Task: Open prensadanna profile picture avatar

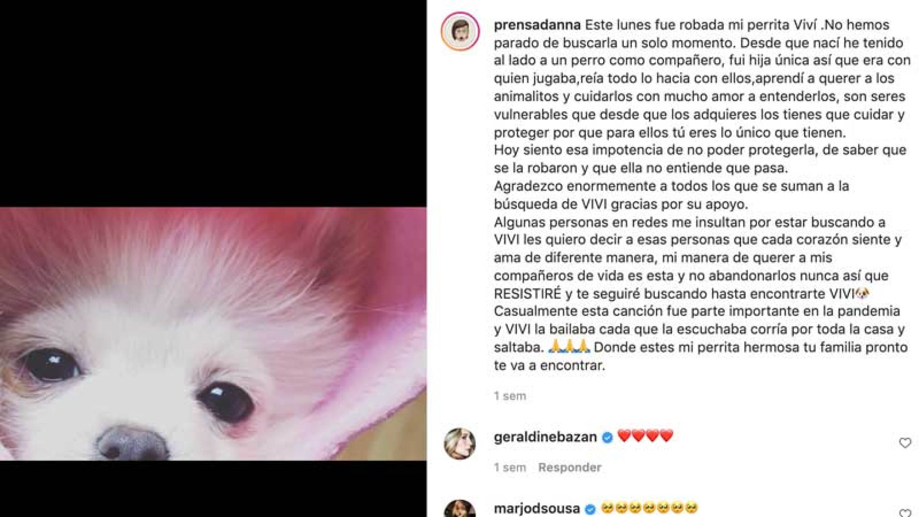Action: (460, 31)
